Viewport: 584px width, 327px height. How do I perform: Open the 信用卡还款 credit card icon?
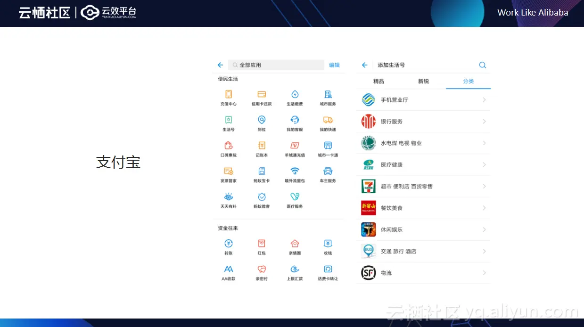262,94
